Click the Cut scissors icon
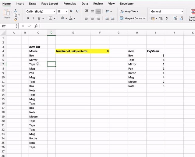195x157 pixels. (16, 10)
